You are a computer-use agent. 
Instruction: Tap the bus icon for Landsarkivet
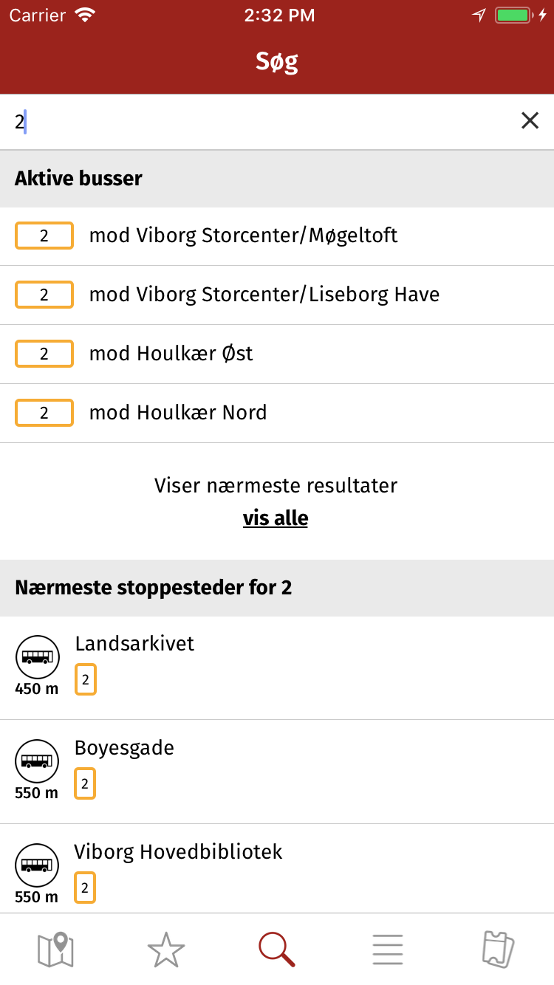pyautogui.click(x=37, y=656)
